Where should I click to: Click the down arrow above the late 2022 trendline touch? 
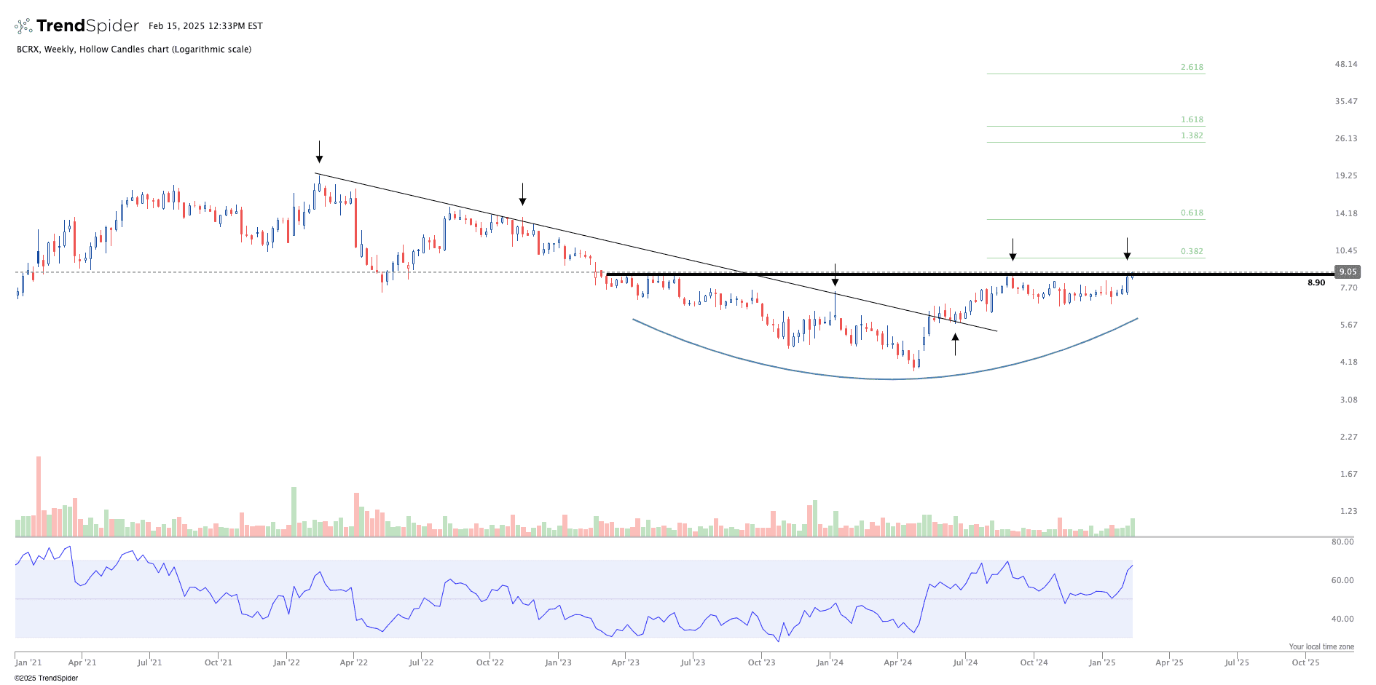522,194
